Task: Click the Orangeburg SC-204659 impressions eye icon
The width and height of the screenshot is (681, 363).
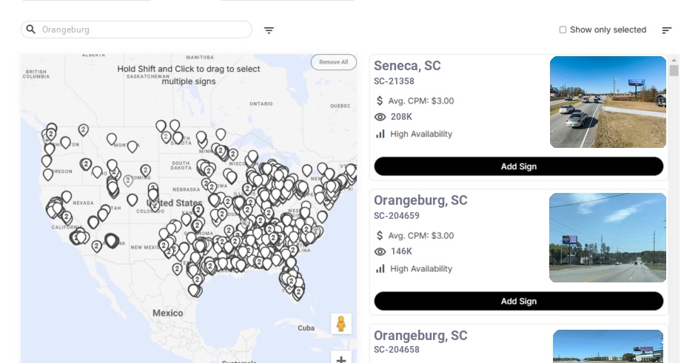Action: (x=380, y=251)
